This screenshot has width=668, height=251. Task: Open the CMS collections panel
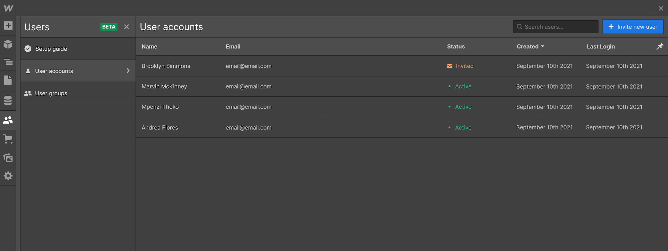[x=8, y=100]
